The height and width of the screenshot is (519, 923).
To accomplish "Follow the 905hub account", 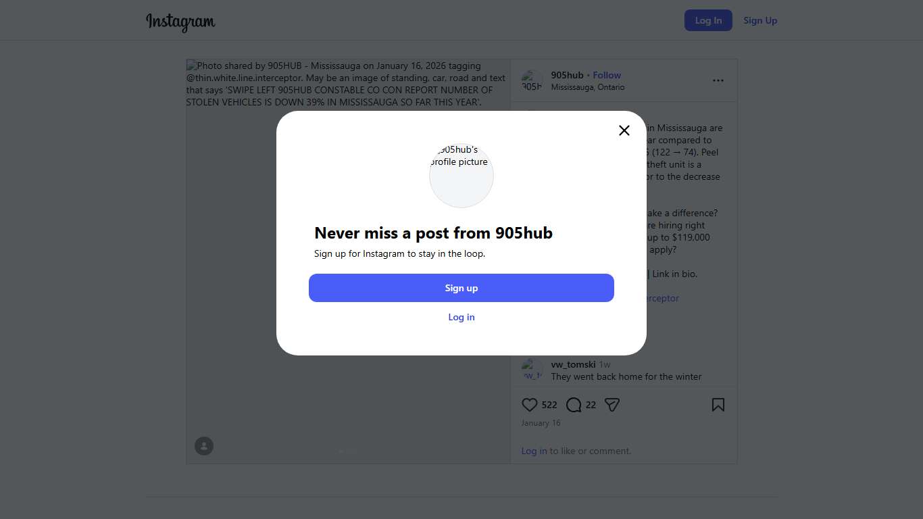I will click(607, 75).
